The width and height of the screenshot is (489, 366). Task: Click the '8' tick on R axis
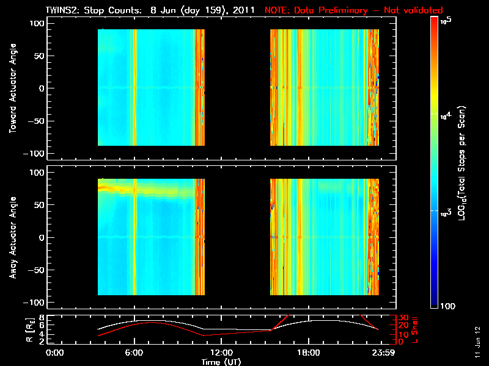[40, 318]
